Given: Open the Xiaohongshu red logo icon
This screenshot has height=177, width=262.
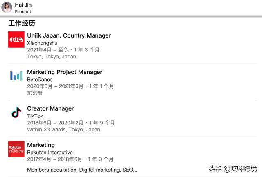Looking at the screenshot, I should coord(16,40).
